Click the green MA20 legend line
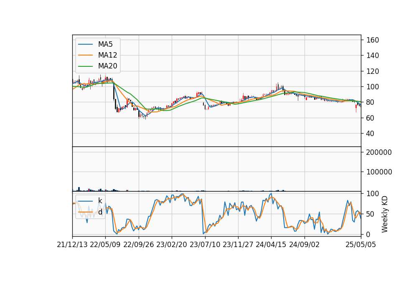 85,66
